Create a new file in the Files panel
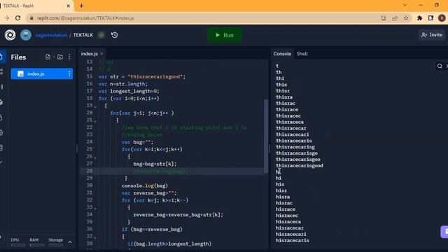 click(x=48, y=57)
